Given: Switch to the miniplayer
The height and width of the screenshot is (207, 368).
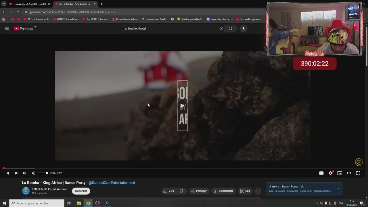Looking at the screenshot, I should (340, 173).
